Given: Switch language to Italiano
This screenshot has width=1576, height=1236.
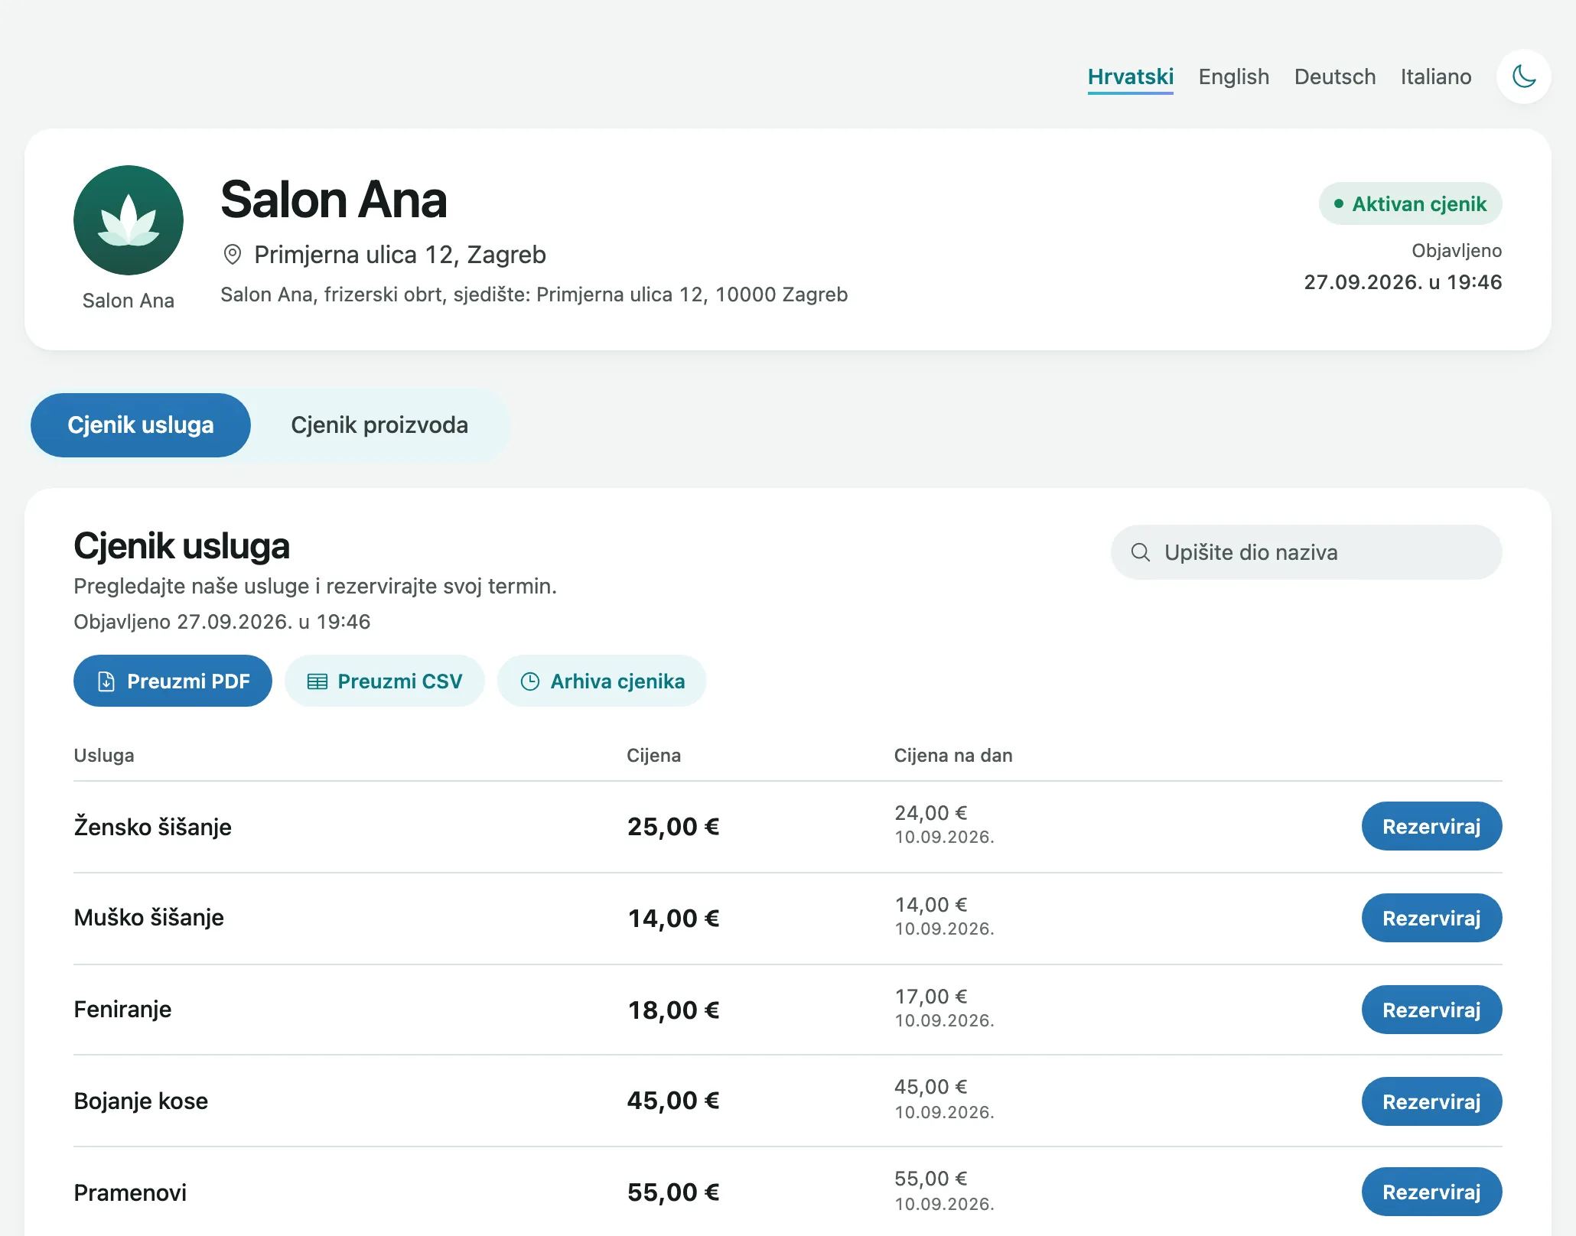Looking at the screenshot, I should pyautogui.click(x=1435, y=76).
